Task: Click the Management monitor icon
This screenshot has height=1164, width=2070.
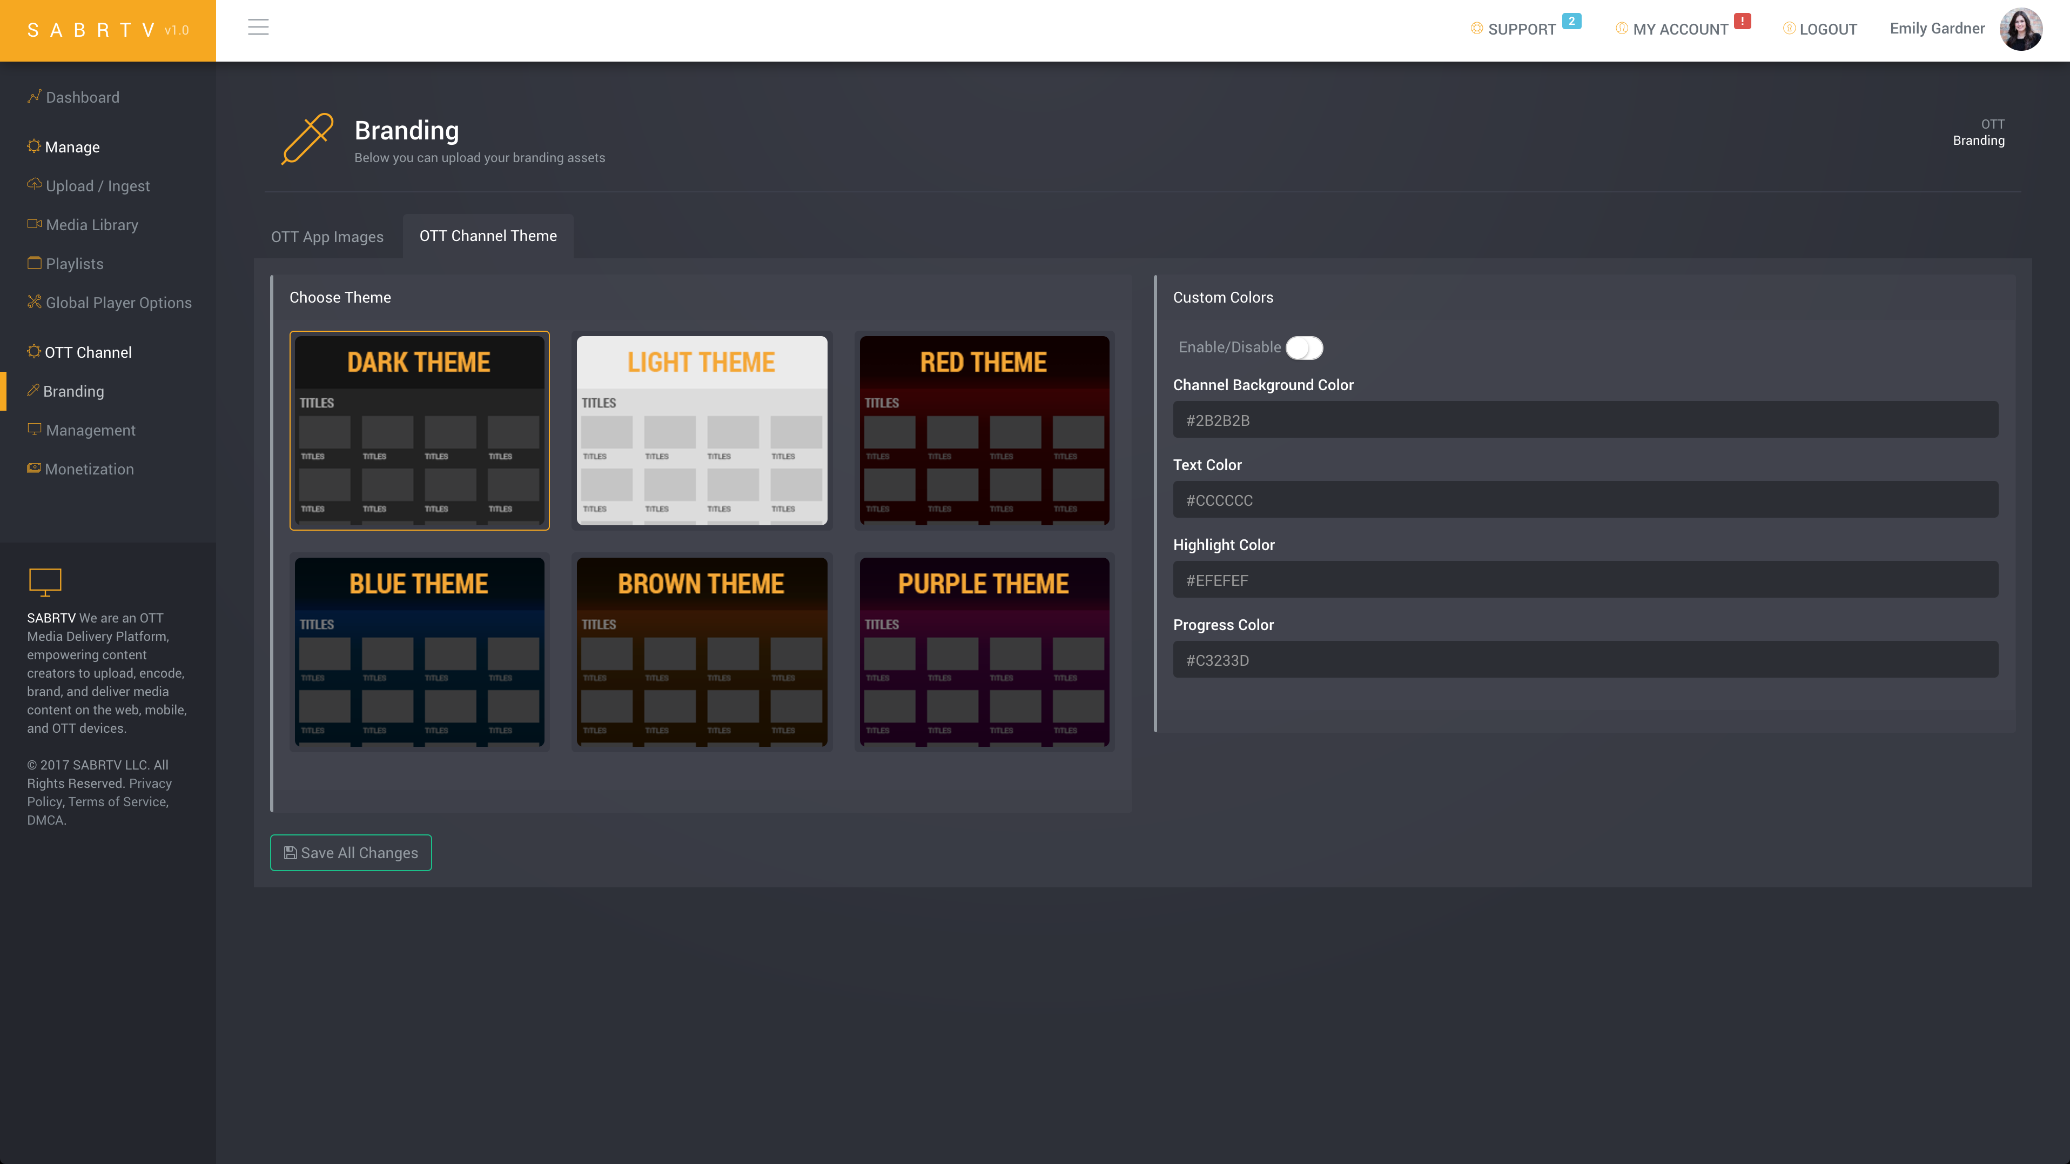Action: point(33,429)
